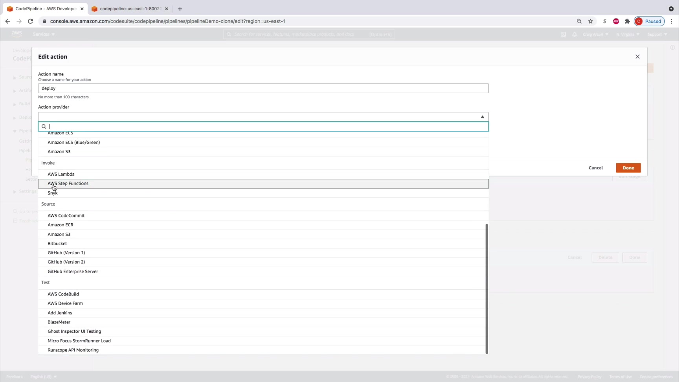Click the orange Done button

point(628,168)
